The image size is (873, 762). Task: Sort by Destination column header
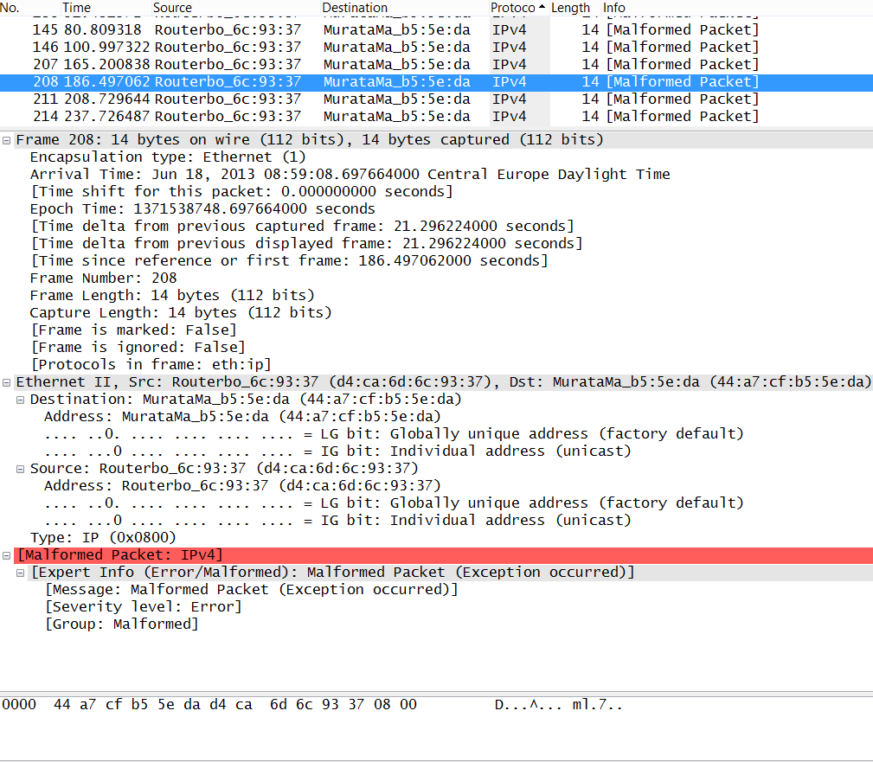(404, 8)
